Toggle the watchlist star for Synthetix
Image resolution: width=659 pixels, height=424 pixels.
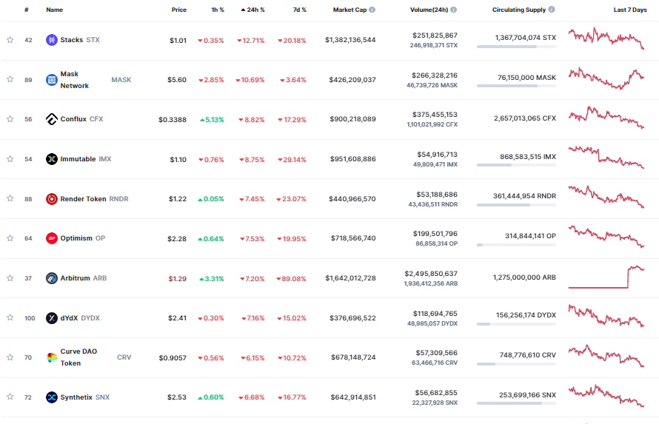pyautogui.click(x=10, y=397)
